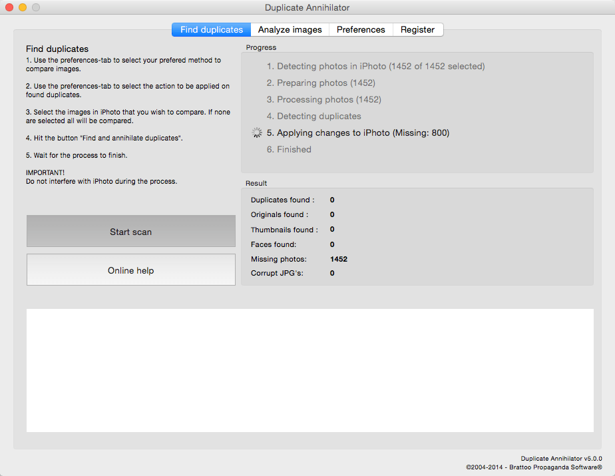
Task: Click inside the empty white log area
Action: pyautogui.click(x=310, y=370)
